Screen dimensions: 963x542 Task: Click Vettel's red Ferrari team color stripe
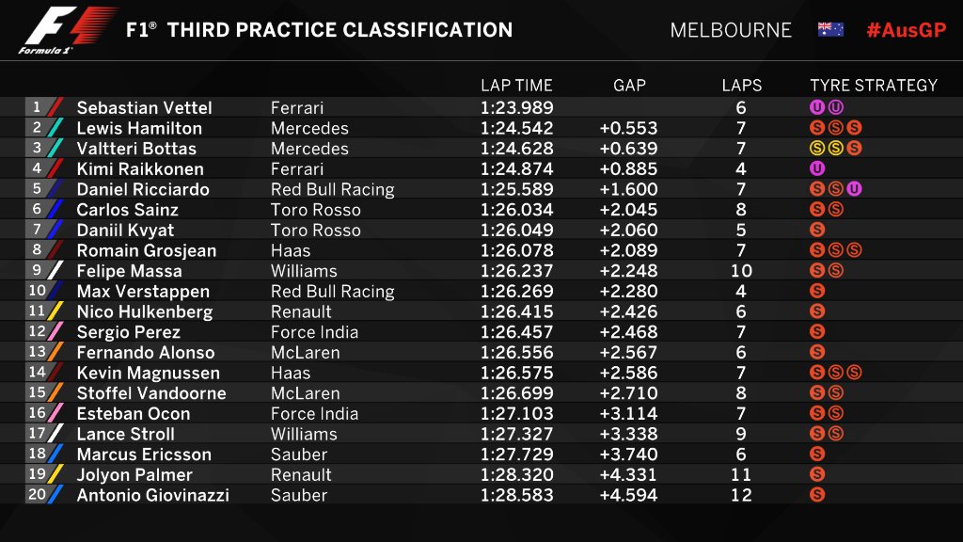[55, 107]
